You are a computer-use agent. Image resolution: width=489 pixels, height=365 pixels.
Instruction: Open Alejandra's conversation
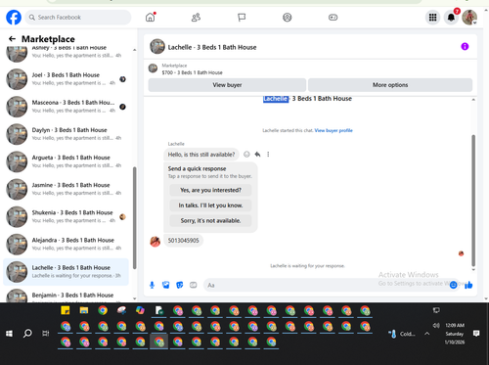(66, 245)
